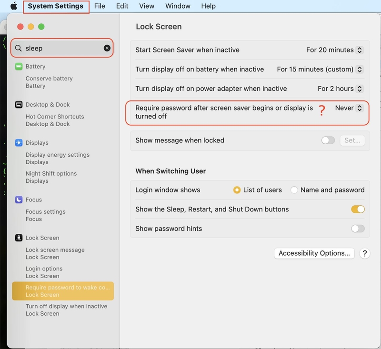Click the Focus category heading
The height and width of the screenshot is (349, 381).
[x=34, y=199]
